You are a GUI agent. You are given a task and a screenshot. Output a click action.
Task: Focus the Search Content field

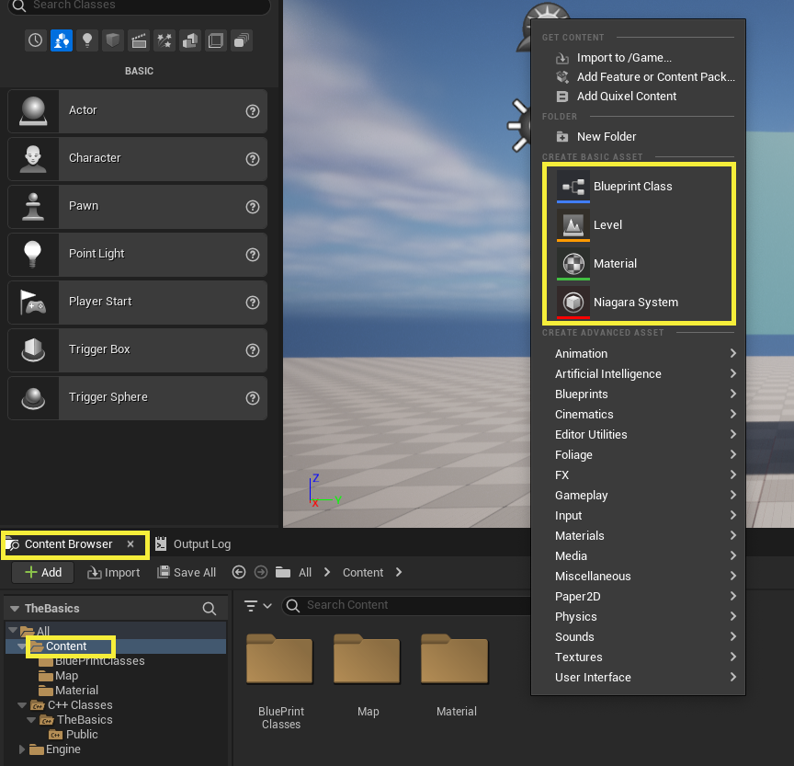click(406, 605)
